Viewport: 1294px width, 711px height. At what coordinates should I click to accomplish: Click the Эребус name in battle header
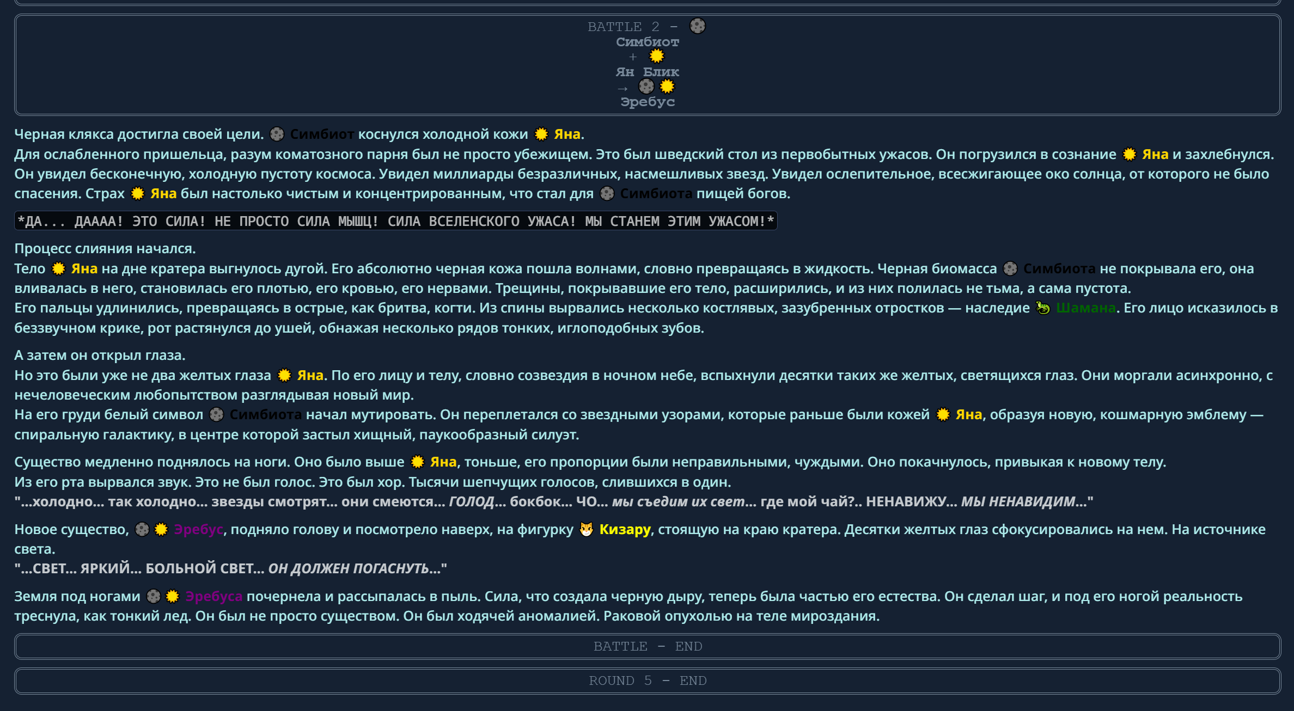pos(647,102)
